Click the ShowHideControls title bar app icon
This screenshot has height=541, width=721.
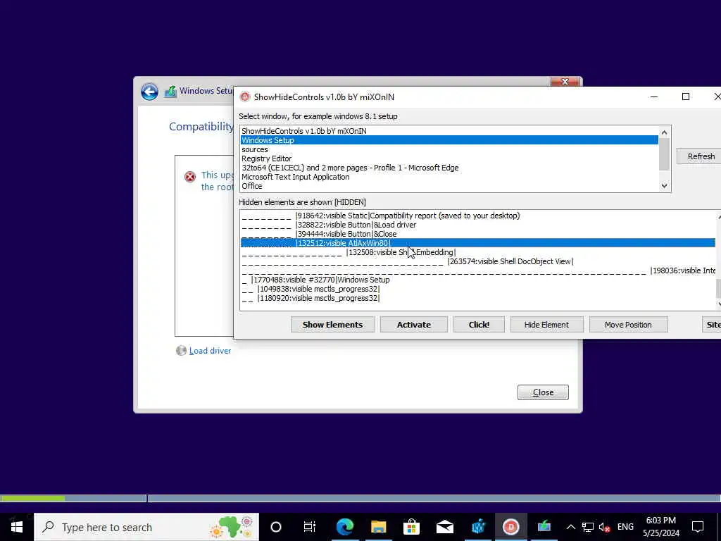[x=244, y=97]
